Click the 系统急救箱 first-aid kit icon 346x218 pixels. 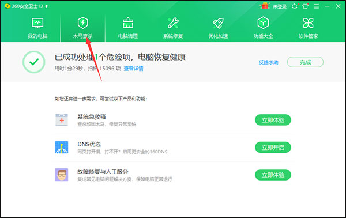pyautogui.click(x=62, y=120)
